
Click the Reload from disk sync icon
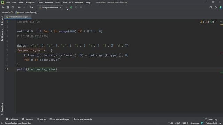[13, 7]
